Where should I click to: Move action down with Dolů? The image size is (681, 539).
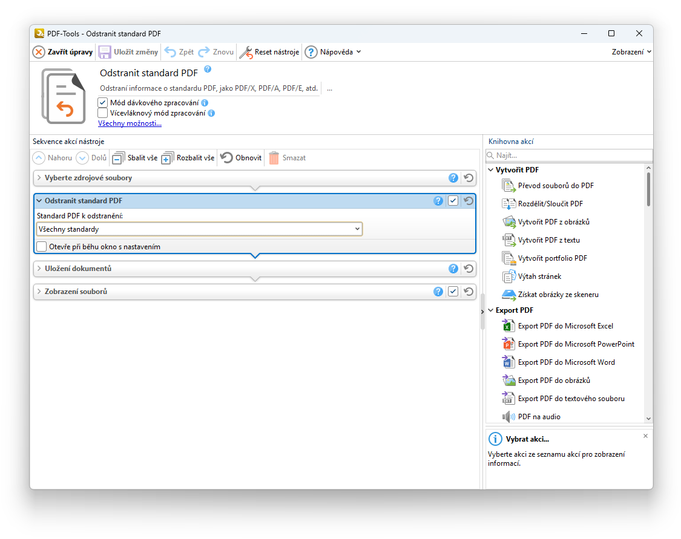(x=91, y=158)
